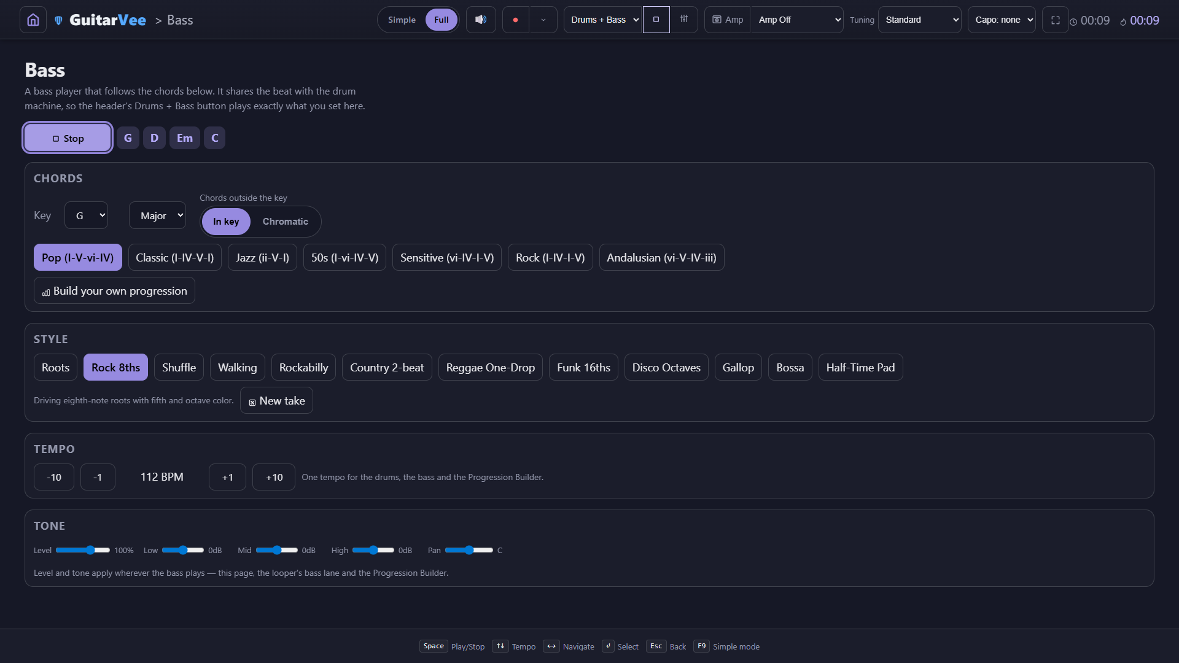Select In key chord mode
The height and width of the screenshot is (663, 1179).
point(226,222)
